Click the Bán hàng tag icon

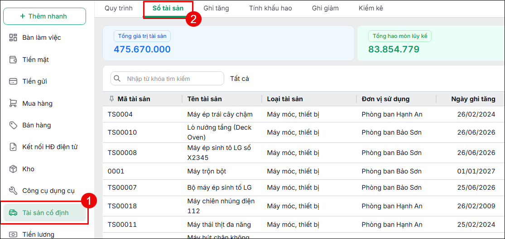[x=13, y=125]
